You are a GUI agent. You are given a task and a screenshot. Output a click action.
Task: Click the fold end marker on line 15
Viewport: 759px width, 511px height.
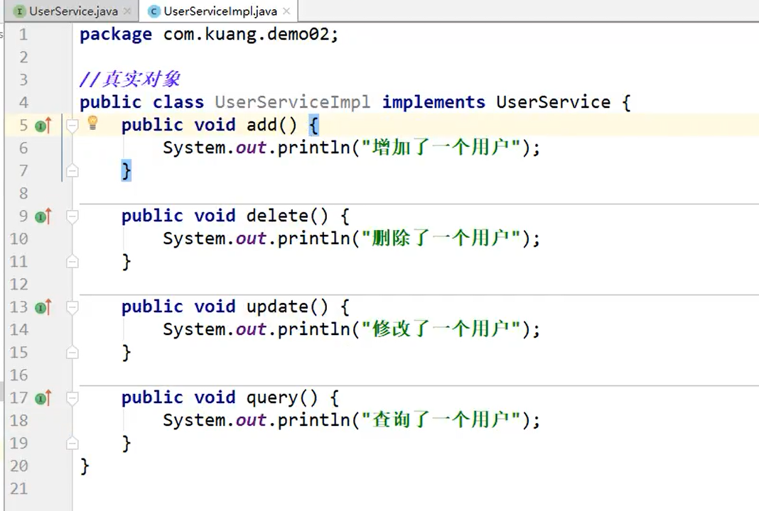[72, 353]
